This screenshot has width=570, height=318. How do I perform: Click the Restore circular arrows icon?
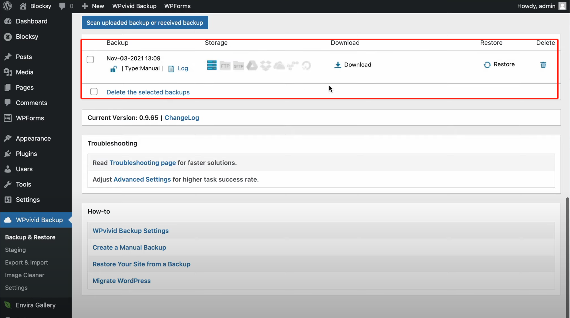point(487,65)
